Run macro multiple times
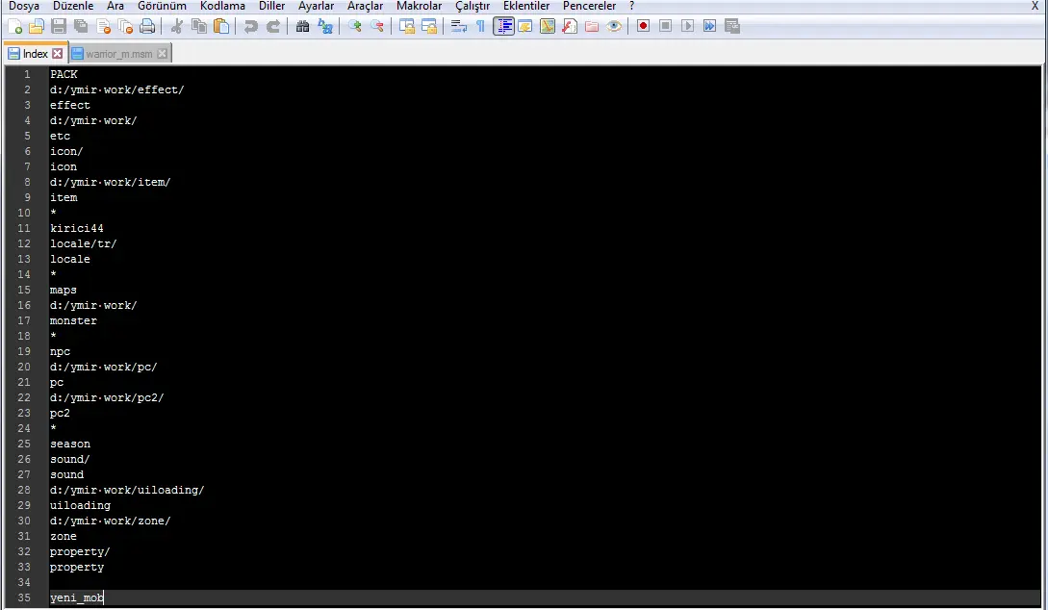The image size is (1048, 610). tap(710, 27)
